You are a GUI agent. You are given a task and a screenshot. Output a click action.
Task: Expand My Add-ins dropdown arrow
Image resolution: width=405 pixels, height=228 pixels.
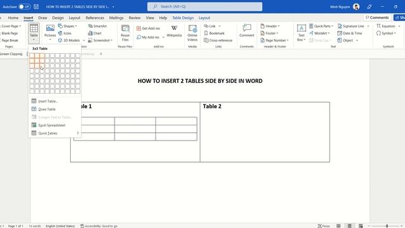point(163,37)
